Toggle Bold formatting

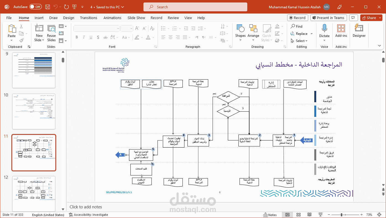[77, 37]
